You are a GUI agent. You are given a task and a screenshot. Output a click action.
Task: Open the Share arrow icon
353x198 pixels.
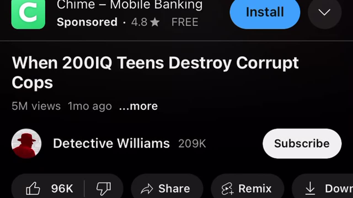(x=147, y=189)
